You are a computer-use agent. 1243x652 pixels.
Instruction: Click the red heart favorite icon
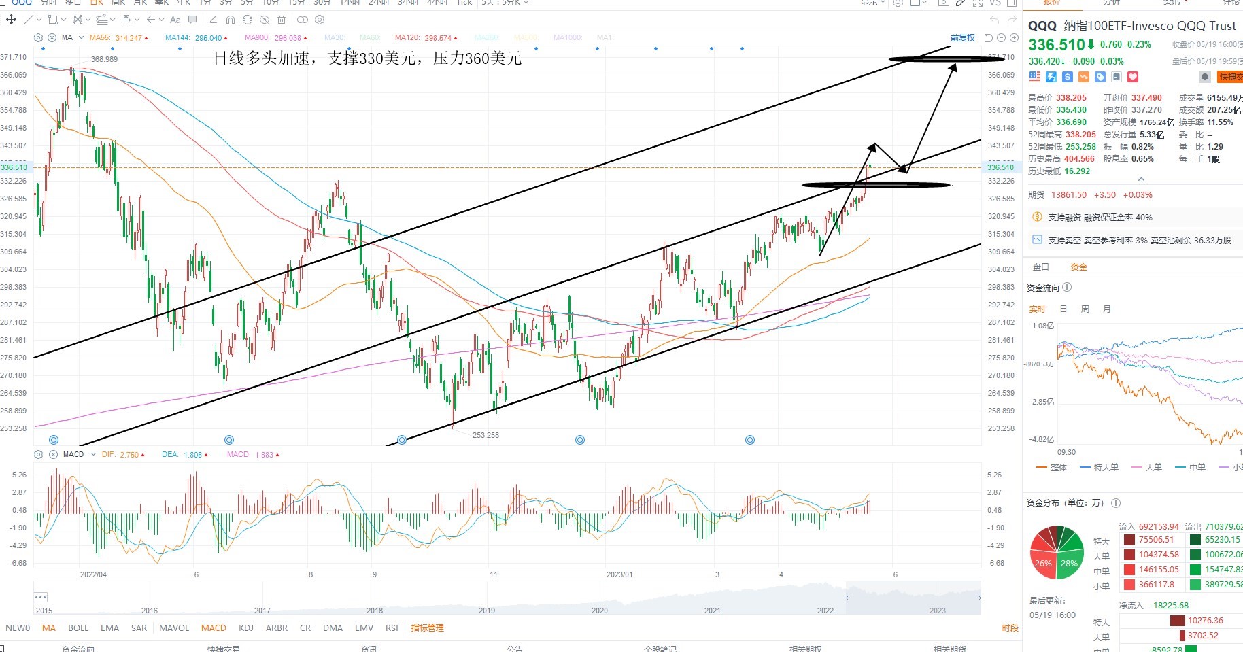(x=1133, y=77)
